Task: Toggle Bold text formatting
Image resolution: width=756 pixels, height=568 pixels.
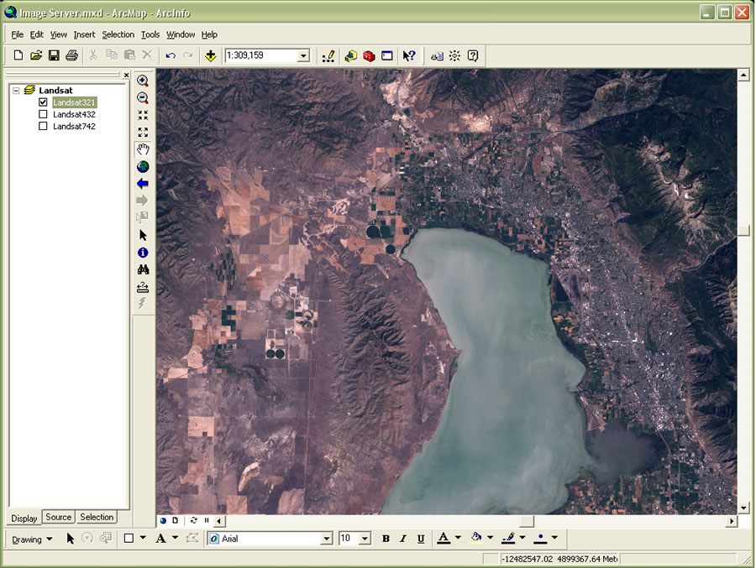Action: click(x=386, y=539)
